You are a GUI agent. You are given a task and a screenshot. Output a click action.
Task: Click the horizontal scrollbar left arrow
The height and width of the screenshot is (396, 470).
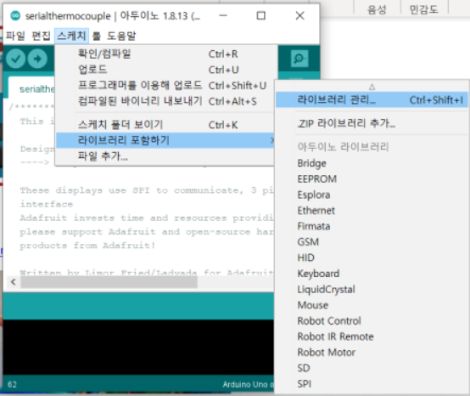pyautogui.click(x=14, y=282)
